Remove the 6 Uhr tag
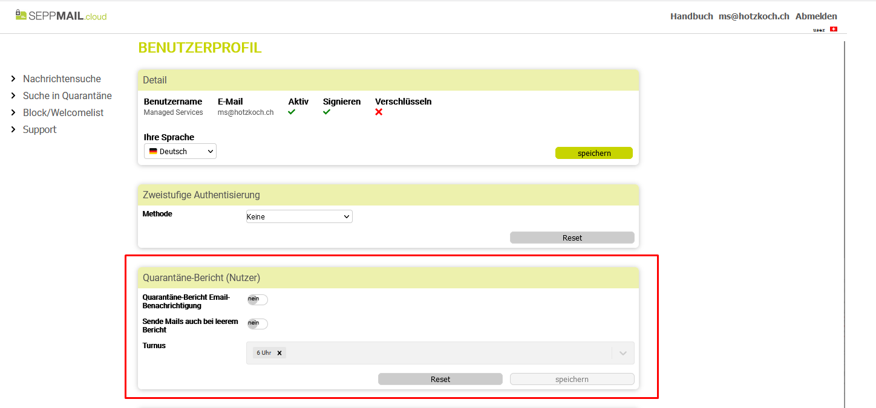 click(279, 353)
